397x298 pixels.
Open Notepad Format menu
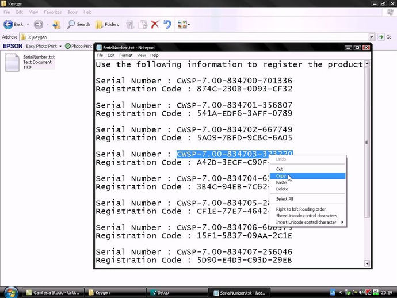(126, 55)
